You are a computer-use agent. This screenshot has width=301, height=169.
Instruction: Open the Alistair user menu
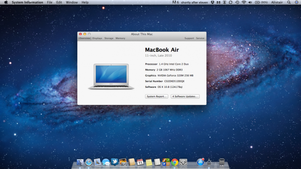[x=277, y=2]
